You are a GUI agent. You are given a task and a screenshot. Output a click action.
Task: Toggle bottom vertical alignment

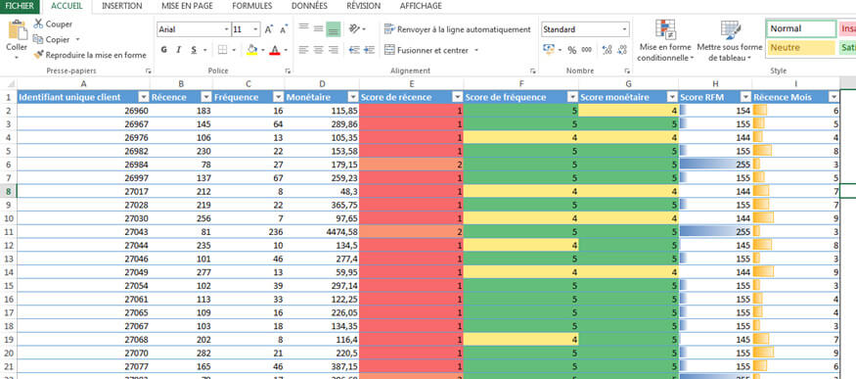(x=333, y=29)
